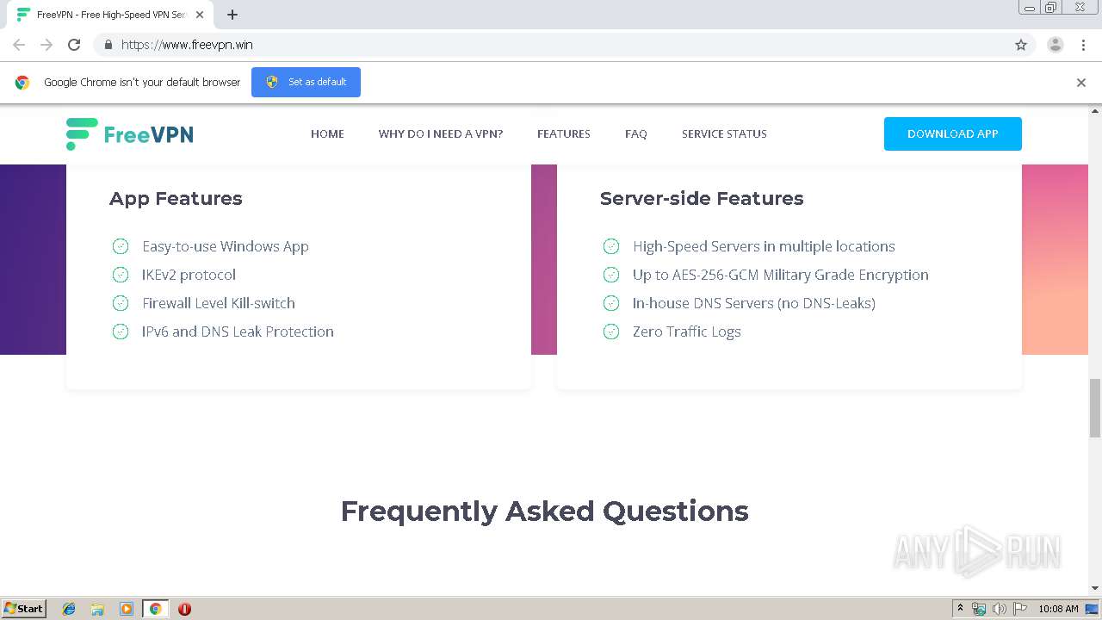Open Chrome three-dot menu
Viewport: 1102px width, 620px height.
(x=1083, y=45)
